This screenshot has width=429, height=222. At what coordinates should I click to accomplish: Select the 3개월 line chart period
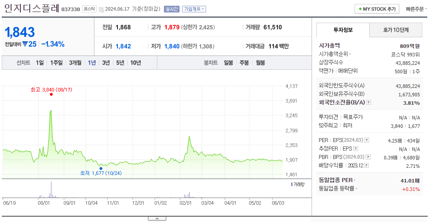(x=75, y=63)
